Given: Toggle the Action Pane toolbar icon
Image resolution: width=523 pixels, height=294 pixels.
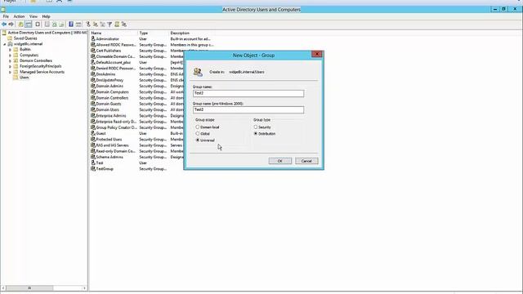Looking at the screenshot, I should (x=78, y=24).
